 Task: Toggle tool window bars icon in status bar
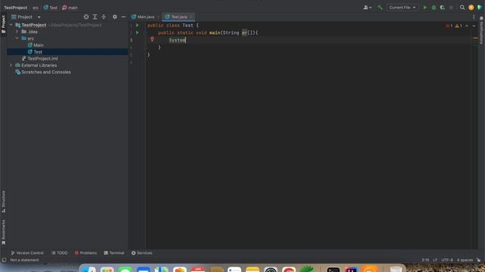pyautogui.click(x=4, y=260)
